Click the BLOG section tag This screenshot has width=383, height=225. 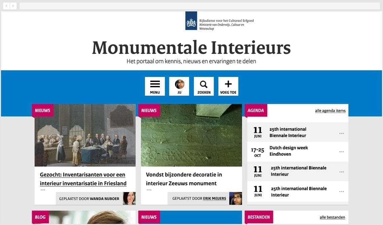coord(40,217)
